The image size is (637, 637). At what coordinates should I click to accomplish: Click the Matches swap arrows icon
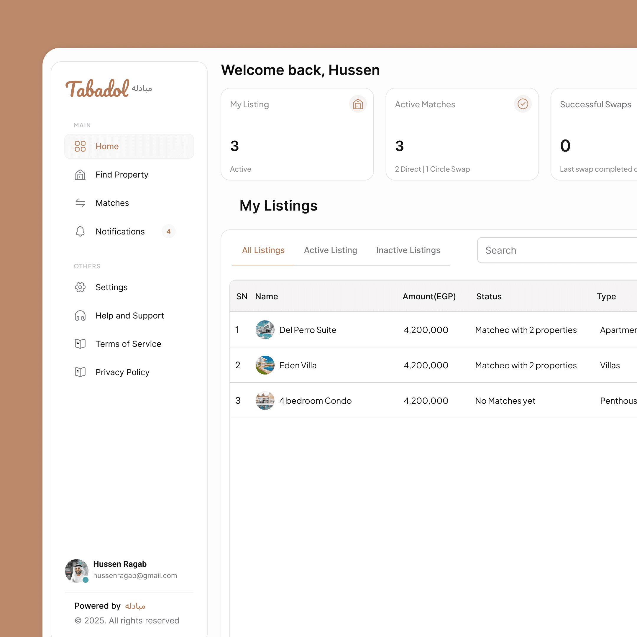pos(80,203)
